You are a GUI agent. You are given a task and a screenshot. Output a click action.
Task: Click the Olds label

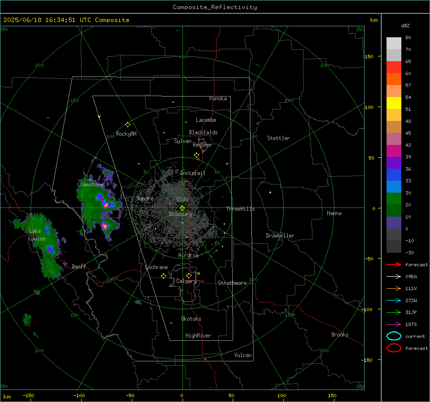coord(182,199)
